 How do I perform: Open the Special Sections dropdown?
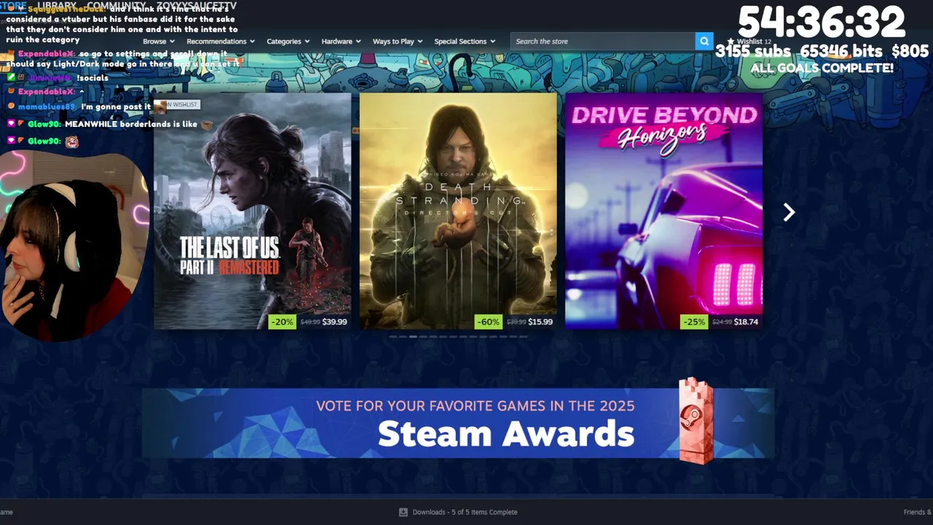[464, 42]
